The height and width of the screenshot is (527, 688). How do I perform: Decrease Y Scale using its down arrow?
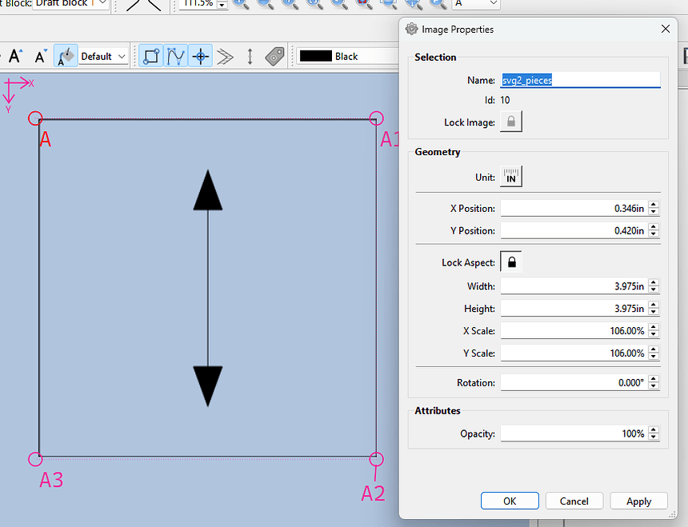coord(654,357)
